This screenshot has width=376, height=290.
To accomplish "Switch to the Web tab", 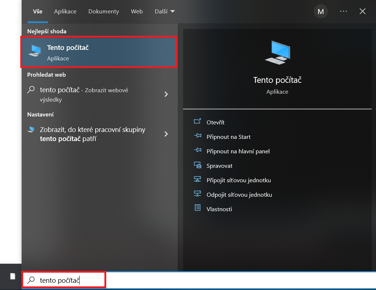I will pyautogui.click(x=137, y=12).
